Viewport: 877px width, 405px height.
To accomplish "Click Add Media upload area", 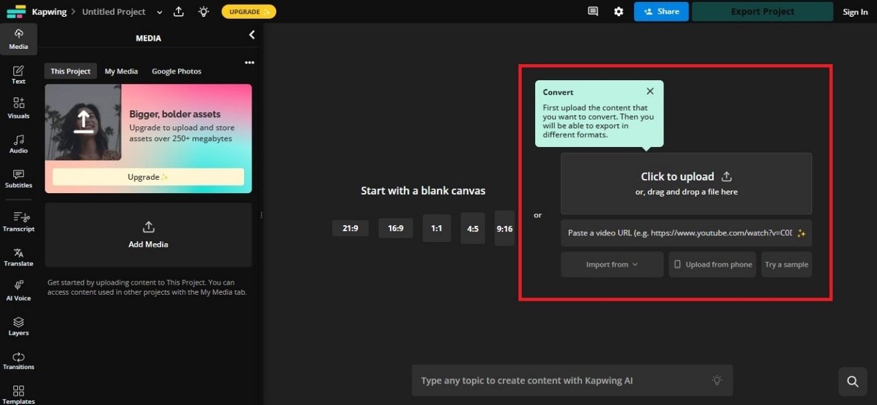I will [149, 235].
